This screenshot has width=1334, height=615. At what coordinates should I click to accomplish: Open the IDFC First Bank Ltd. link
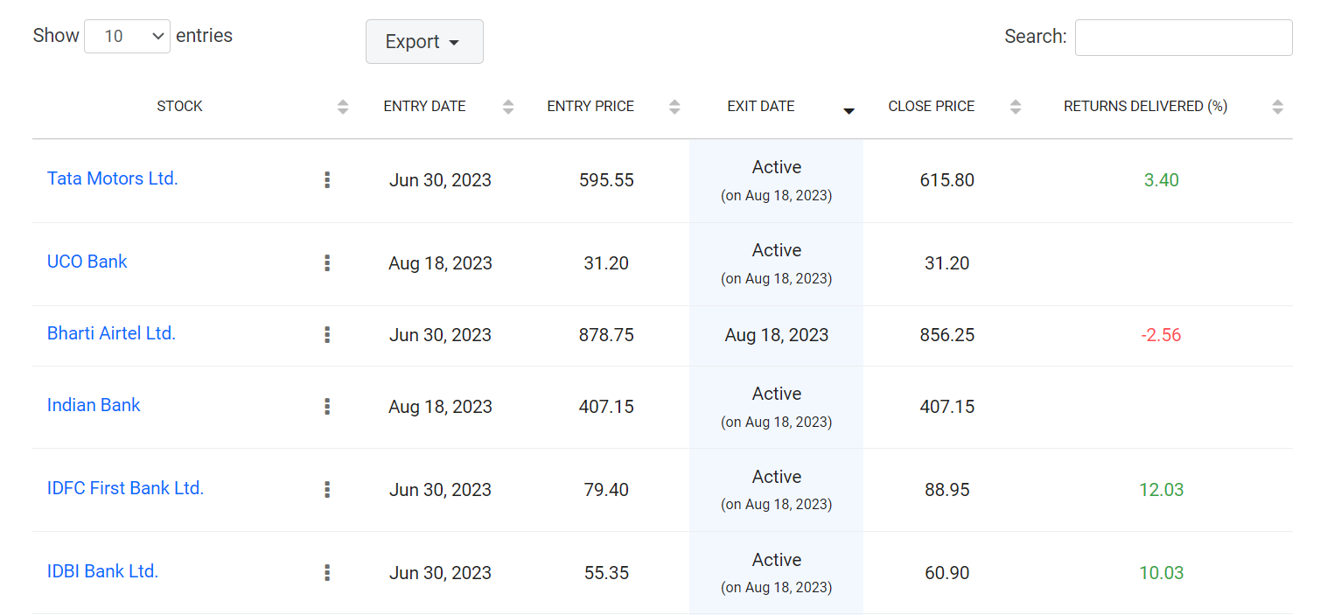[x=126, y=488]
